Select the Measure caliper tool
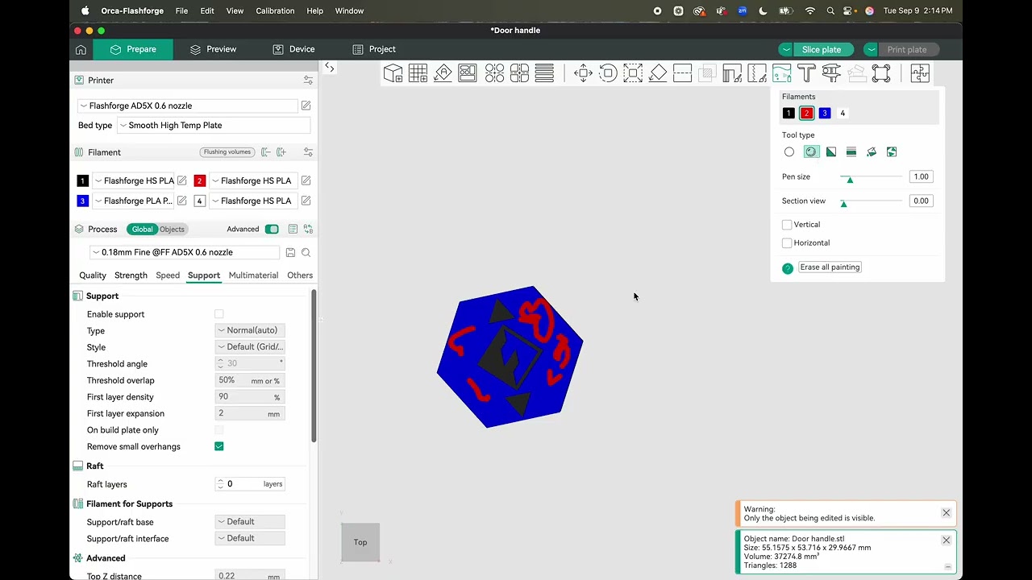Screen dimensions: 1032x580 (831, 73)
